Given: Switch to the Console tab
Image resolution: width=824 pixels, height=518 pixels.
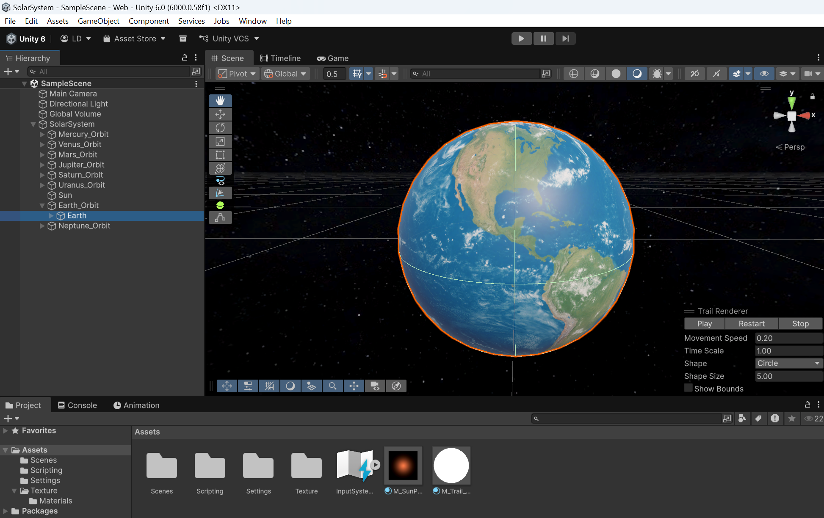Looking at the screenshot, I should point(77,405).
